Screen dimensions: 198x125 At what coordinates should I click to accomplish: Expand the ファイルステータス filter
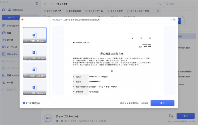coord(138,11)
